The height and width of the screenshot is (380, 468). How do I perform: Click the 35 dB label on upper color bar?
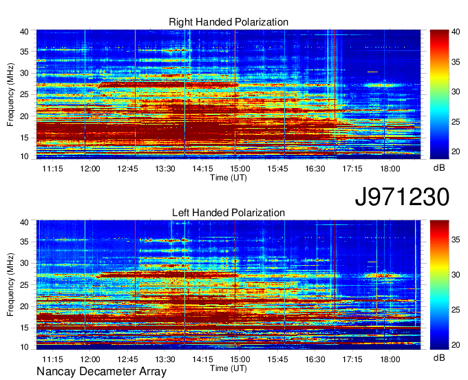pos(456,62)
